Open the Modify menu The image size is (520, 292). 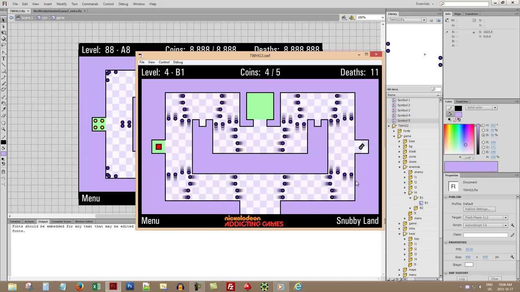point(62,4)
